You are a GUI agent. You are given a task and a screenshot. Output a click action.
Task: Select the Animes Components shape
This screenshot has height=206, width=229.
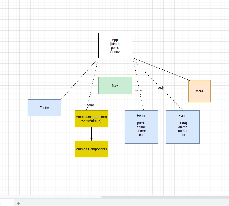tap(91, 149)
